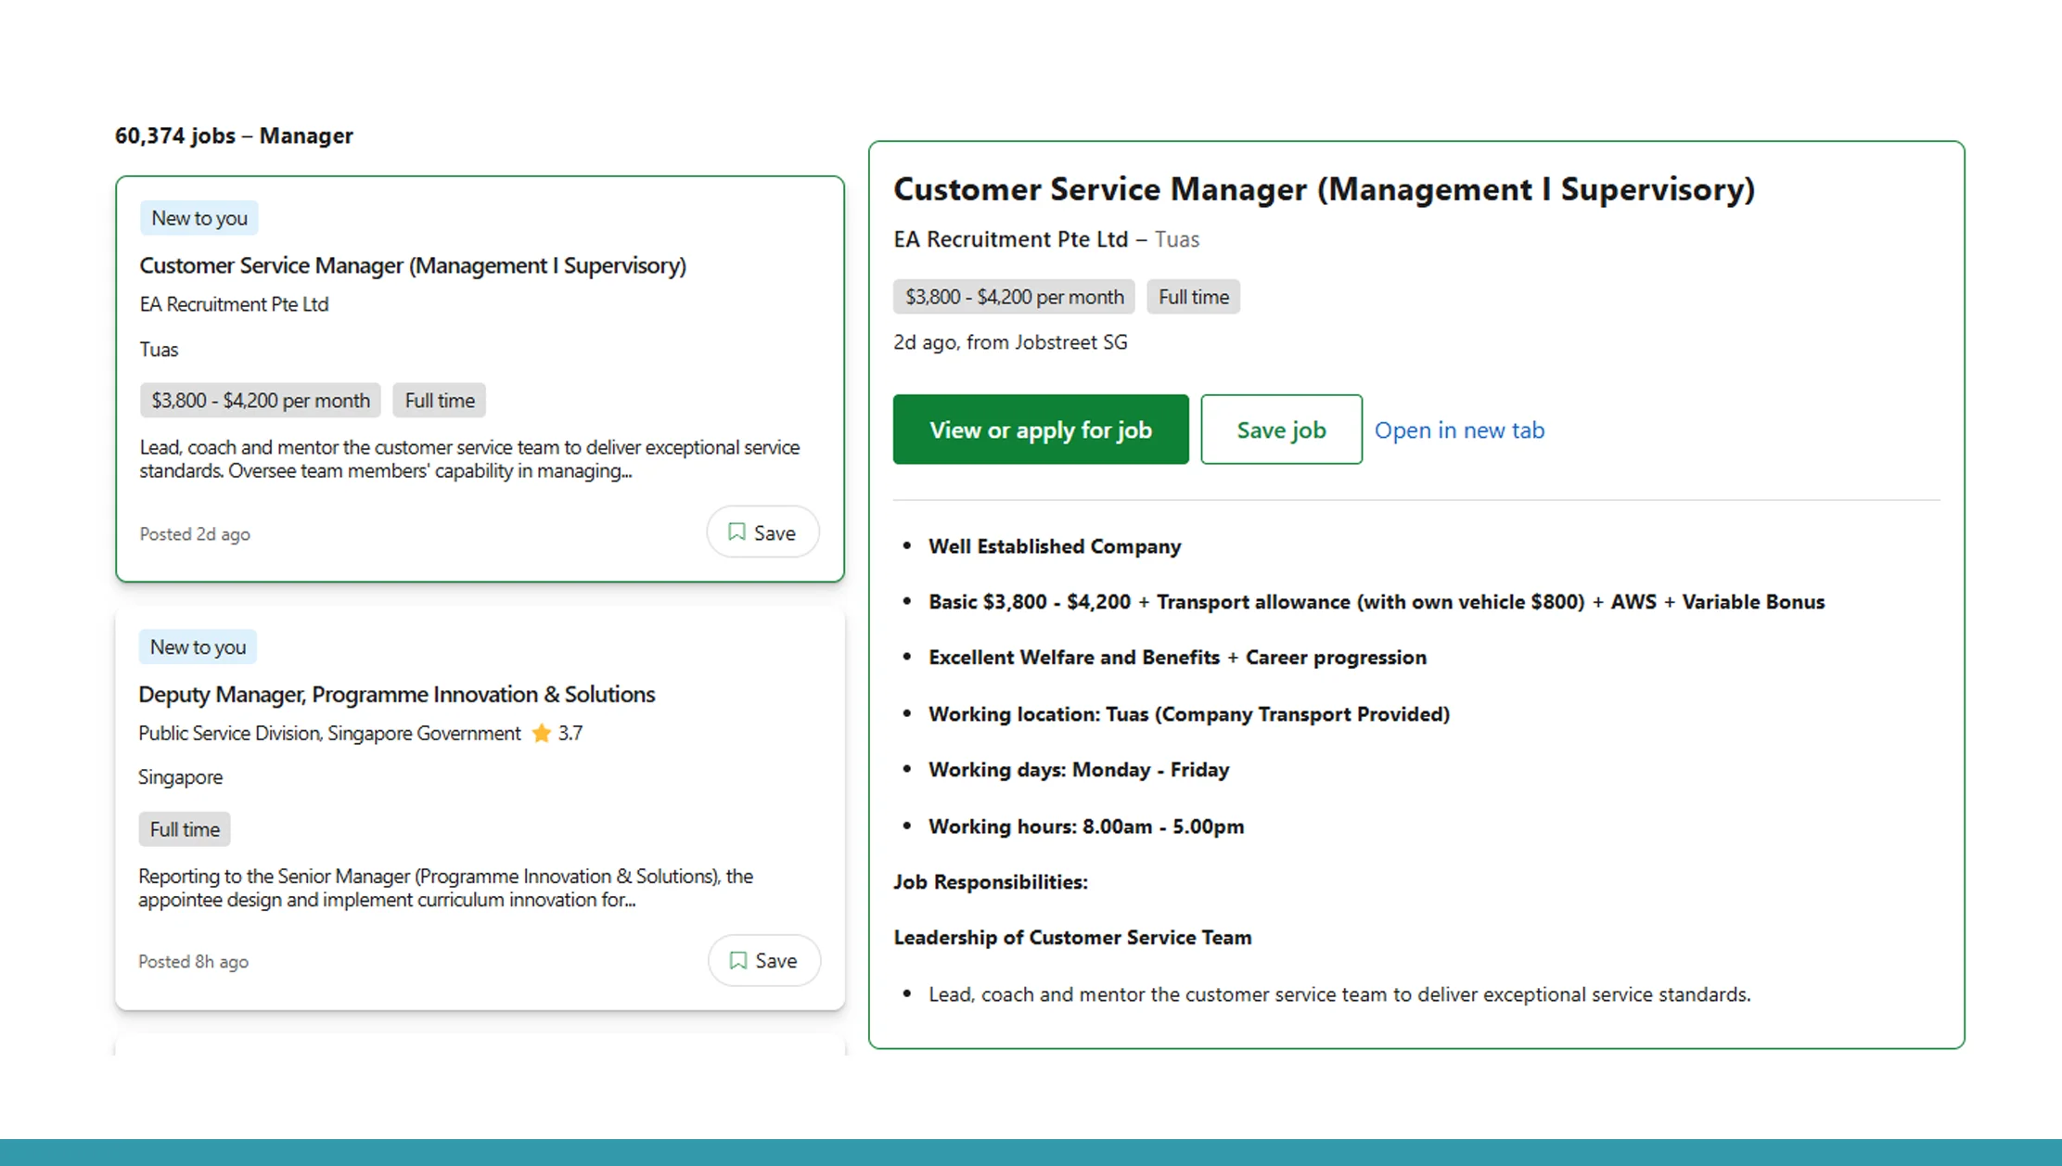Click the 'Full time' tag on the Deputy Manager card

[x=184, y=828]
